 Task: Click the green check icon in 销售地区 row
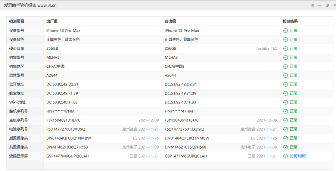coord(286,66)
